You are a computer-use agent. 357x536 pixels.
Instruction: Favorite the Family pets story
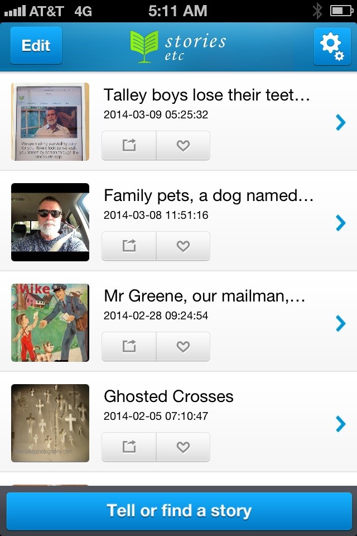[183, 246]
